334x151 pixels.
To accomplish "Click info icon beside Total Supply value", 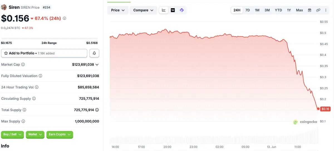I will pyautogui.click(x=97, y=110).
